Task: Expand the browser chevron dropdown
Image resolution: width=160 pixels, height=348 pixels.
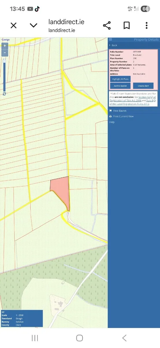Action: point(34,26)
